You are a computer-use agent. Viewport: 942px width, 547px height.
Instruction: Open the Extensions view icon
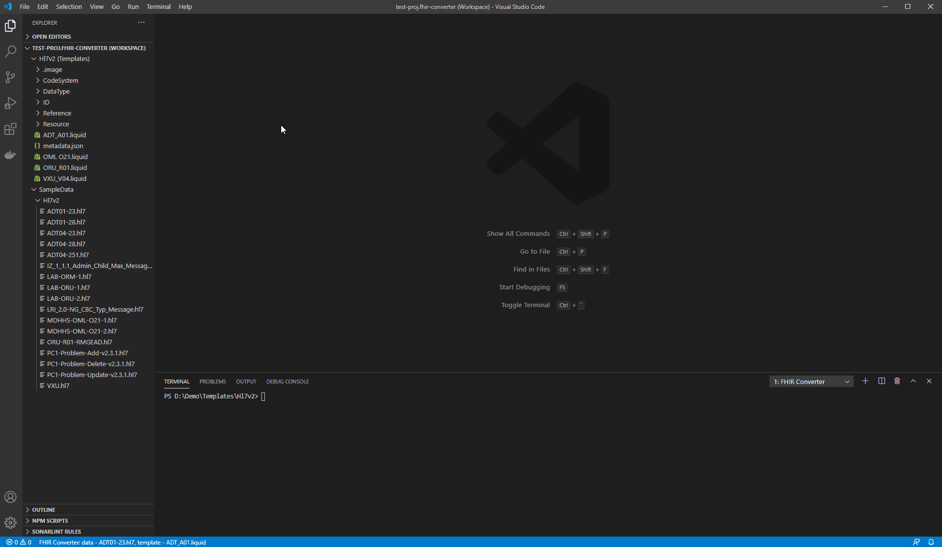(x=10, y=129)
